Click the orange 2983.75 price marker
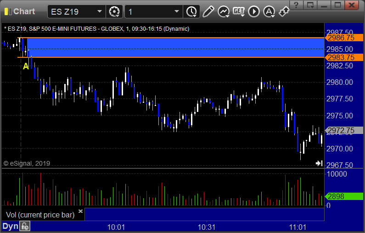 point(344,57)
